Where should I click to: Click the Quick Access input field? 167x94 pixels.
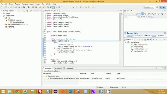(x=149, y=7)
